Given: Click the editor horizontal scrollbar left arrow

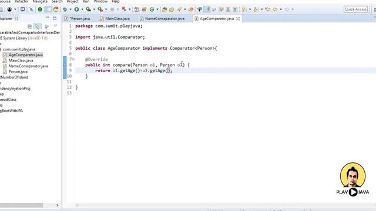Looking at the screenshot, I should [x=77, y=205].
